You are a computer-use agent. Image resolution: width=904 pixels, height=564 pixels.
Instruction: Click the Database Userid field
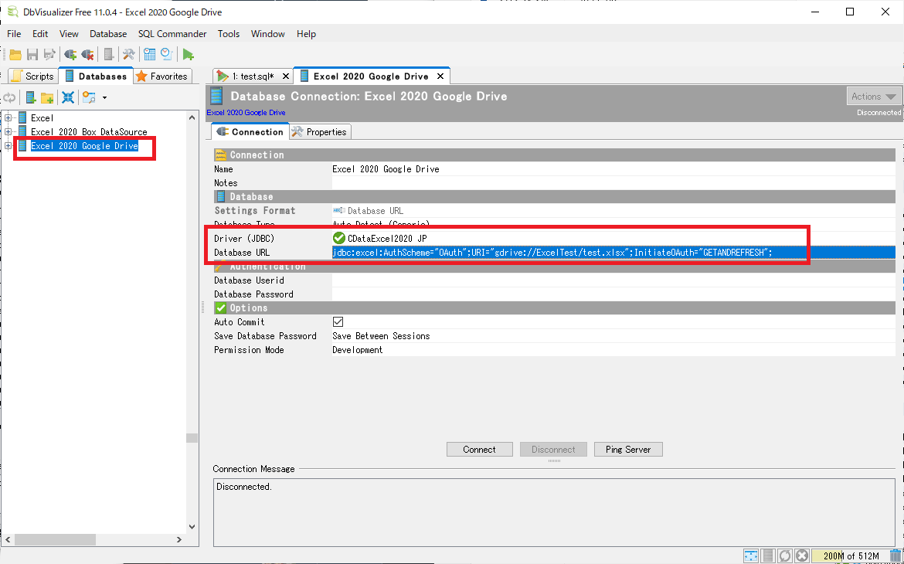click(613, 280)
